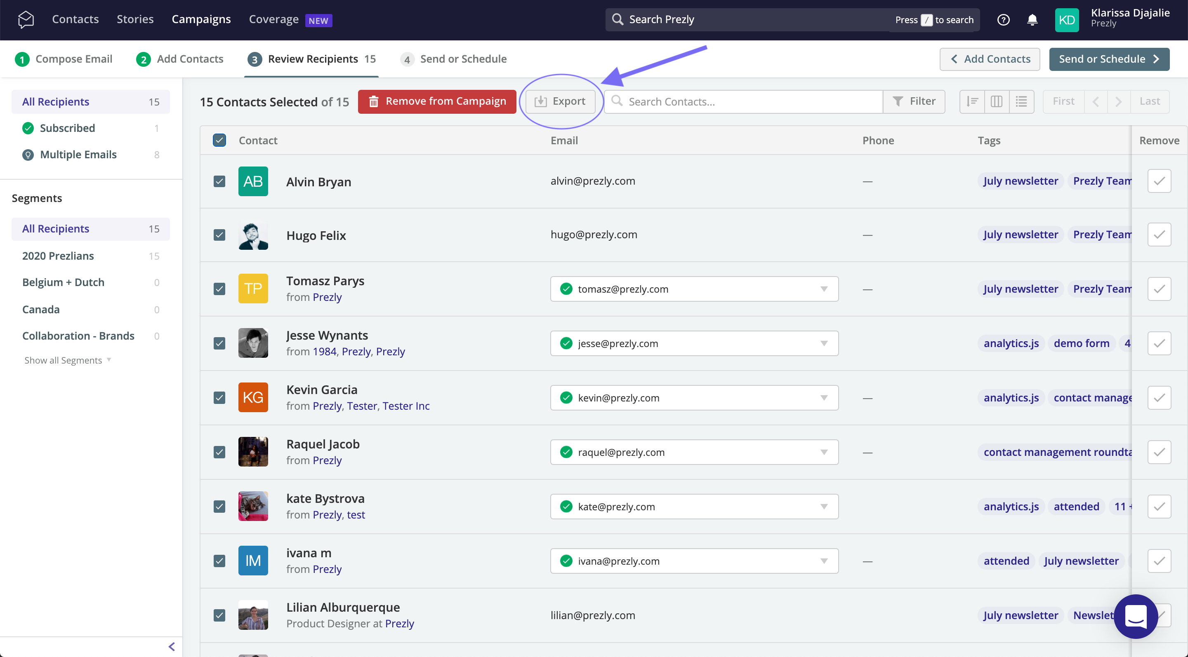Viewport: 1188px width, 657px height.
Task: Remove Kevin Garcia via checkmark button
Action: pyautogui.click(x=1160, y=398)
